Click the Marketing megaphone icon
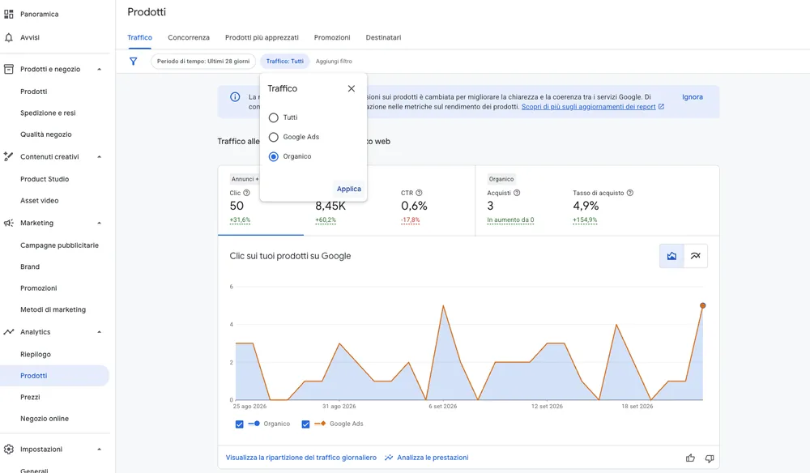The image size is (810, 473). [x=9, y=223]
